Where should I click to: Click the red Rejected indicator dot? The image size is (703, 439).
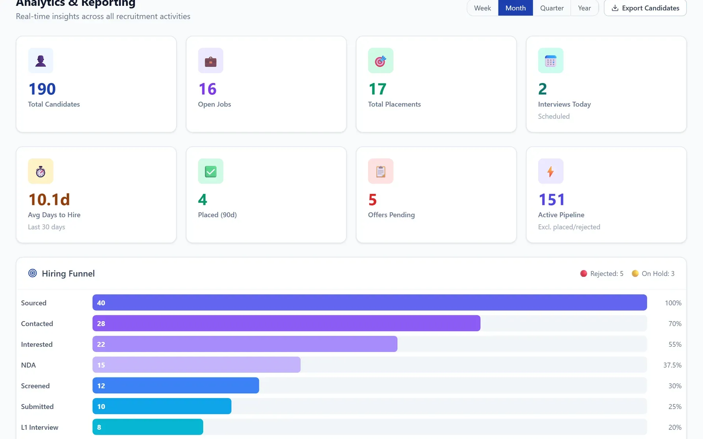[x=584, y=274]
